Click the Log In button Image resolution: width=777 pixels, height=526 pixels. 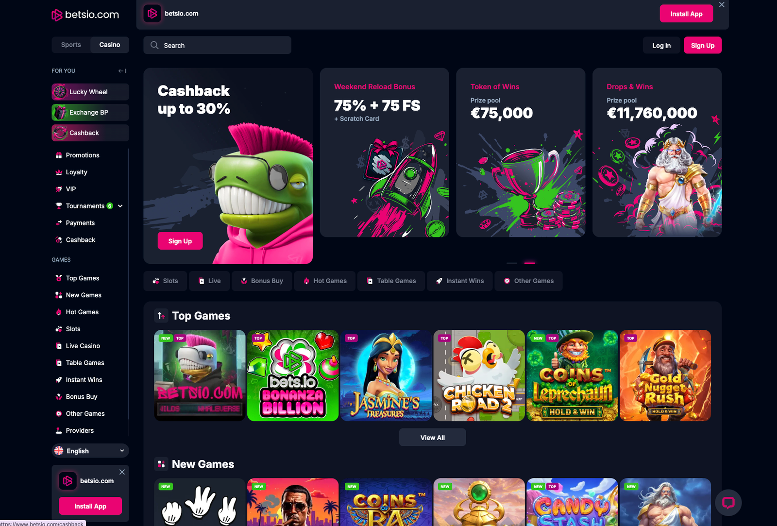[x=661, y=46]
